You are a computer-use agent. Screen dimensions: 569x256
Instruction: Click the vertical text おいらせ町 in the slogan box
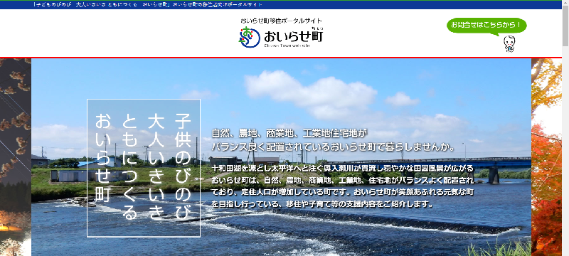click(x=102, y=158)
